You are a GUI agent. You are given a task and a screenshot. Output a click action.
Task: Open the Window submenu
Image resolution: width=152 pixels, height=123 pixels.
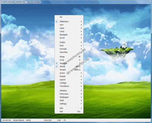(69, 91)
